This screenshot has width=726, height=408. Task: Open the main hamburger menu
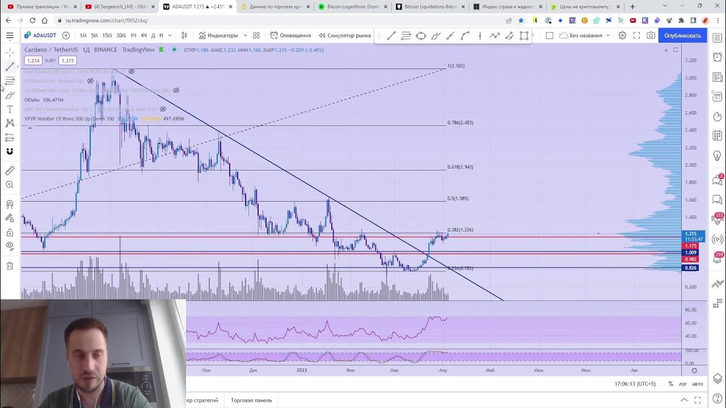(x=10, y=35)
